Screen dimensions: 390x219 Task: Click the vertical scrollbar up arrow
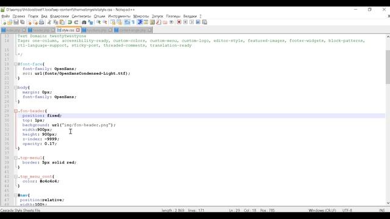point(388,36)
